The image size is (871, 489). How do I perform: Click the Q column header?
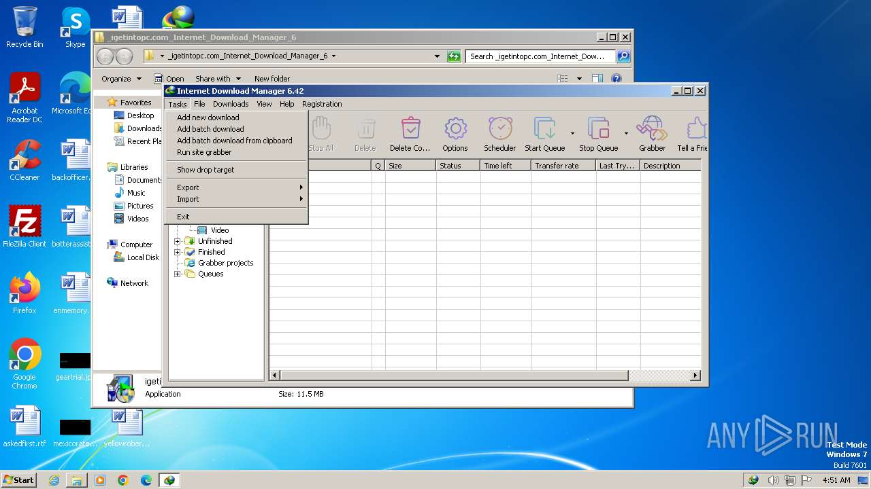click(378, 166)
